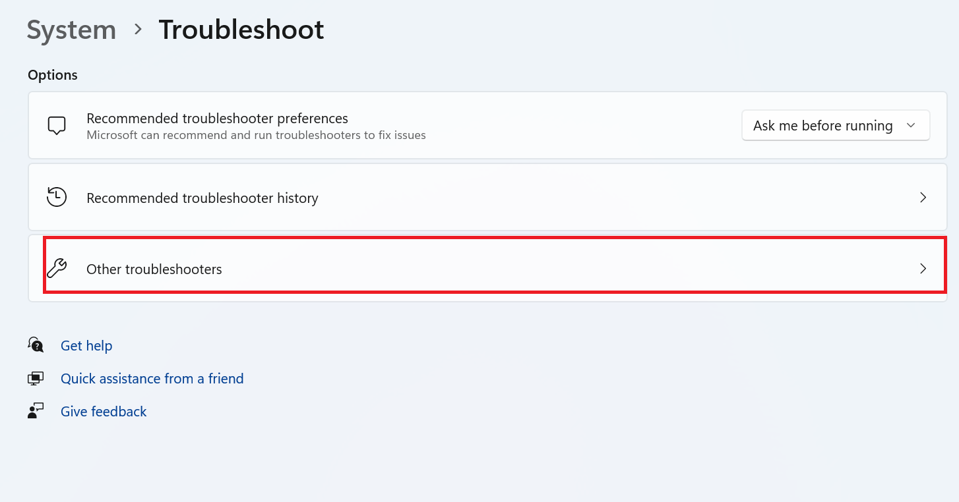Open the Give feedback link
Image resolution: width=959 pixels, height=502 pixels.
pos(104,411)
